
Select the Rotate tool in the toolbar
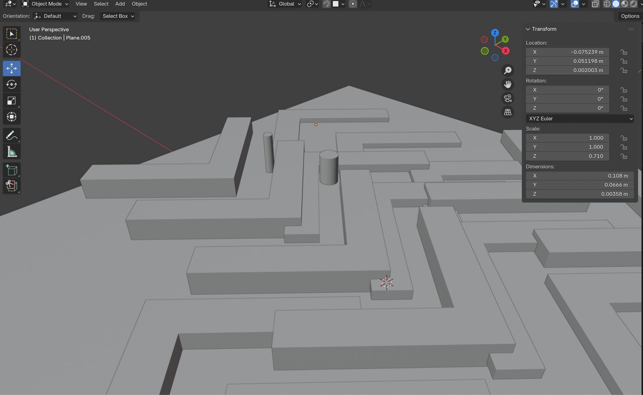(12, 84)
